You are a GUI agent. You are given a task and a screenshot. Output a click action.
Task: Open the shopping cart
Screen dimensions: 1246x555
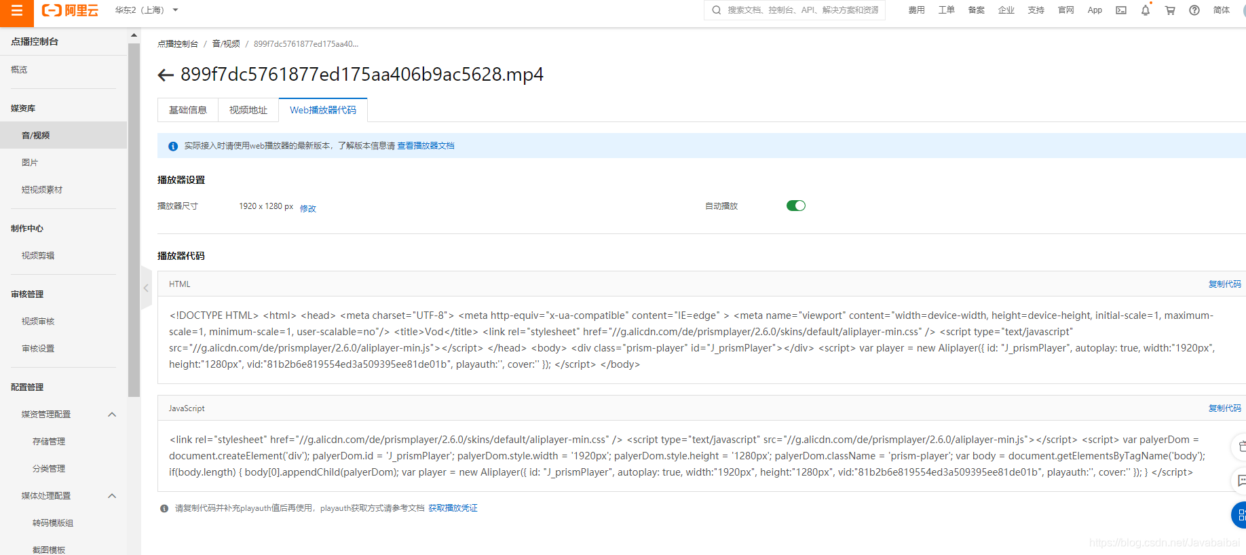1170,10
